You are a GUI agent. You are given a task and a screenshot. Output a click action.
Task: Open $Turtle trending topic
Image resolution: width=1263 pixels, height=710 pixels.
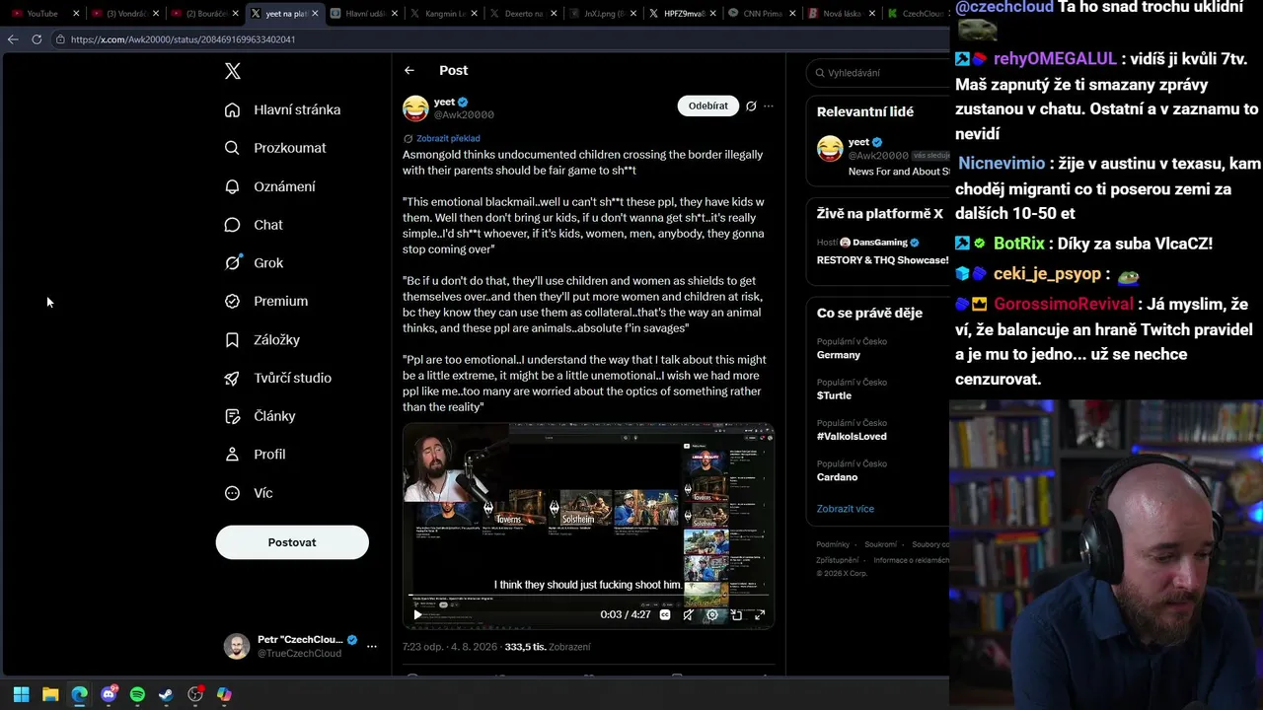[x=834, y=395]
